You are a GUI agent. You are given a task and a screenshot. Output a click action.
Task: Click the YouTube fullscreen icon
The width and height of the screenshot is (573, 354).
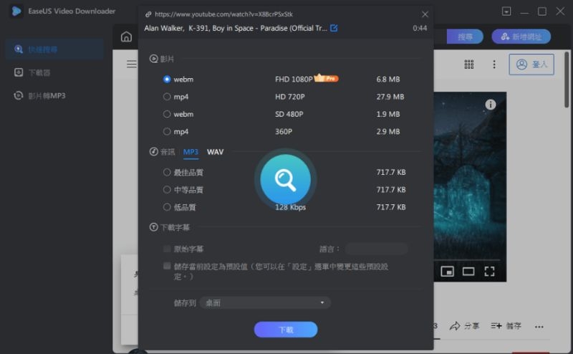(x=489, y=271)
